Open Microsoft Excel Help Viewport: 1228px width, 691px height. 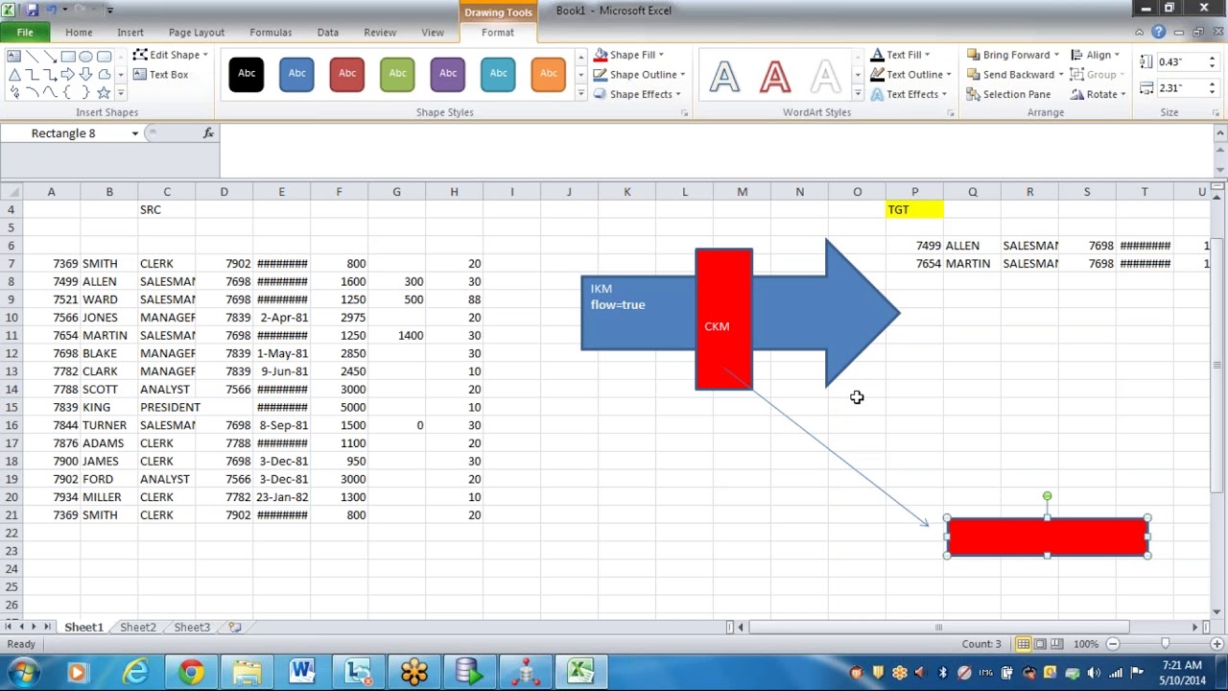click(1159, 33)
